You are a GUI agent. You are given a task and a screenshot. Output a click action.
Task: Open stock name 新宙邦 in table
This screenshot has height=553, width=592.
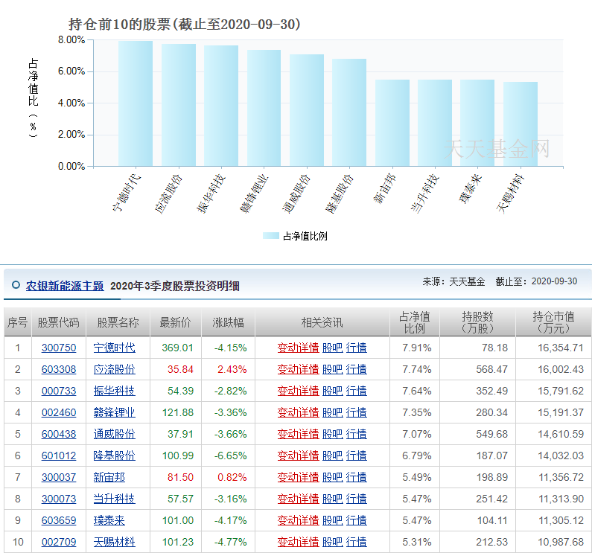pos(109,477)
